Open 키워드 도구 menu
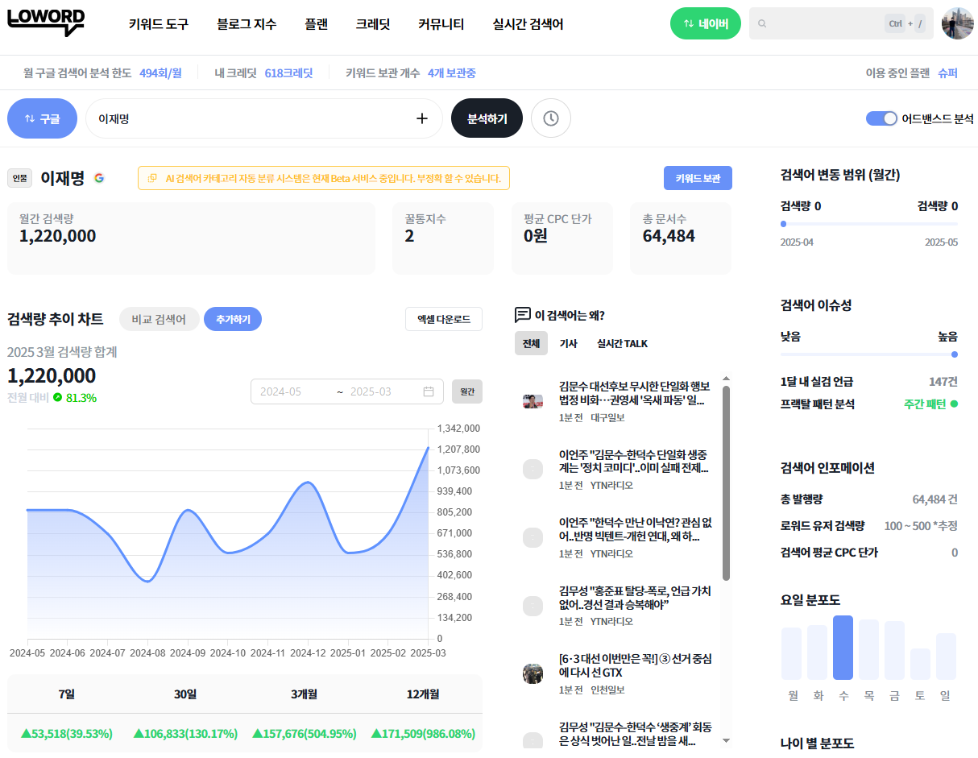The width and height of the screenshot is (978, 758). [x=159, y=24]
